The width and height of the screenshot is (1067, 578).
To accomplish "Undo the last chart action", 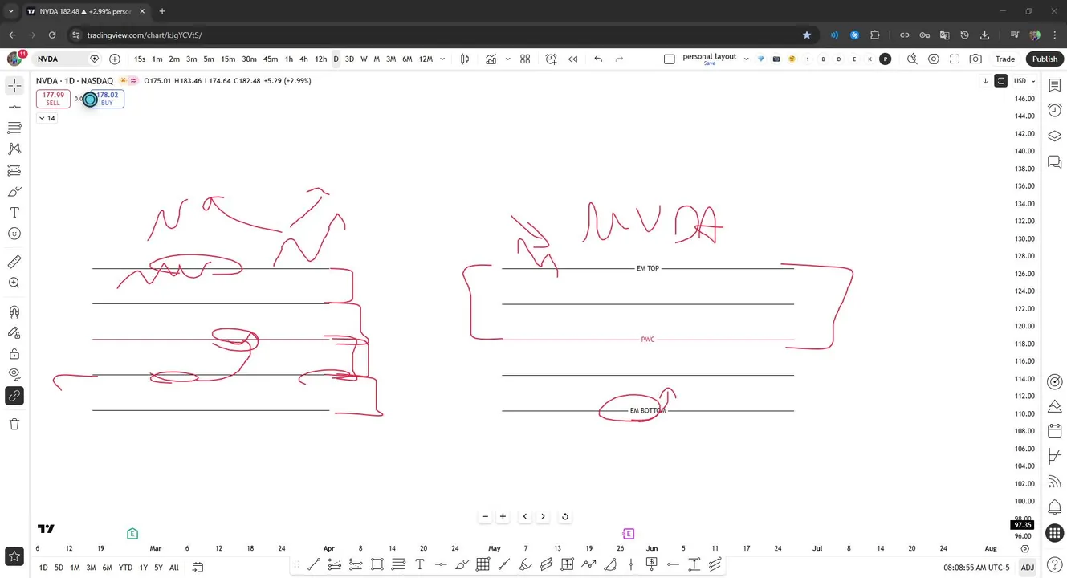I will pos(598,59).
